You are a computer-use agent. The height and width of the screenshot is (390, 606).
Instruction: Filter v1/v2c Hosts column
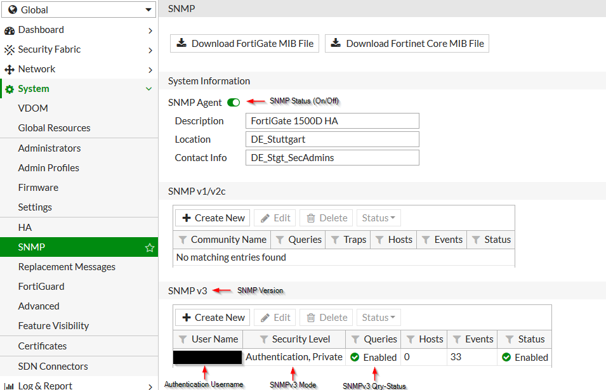[380, 240]
